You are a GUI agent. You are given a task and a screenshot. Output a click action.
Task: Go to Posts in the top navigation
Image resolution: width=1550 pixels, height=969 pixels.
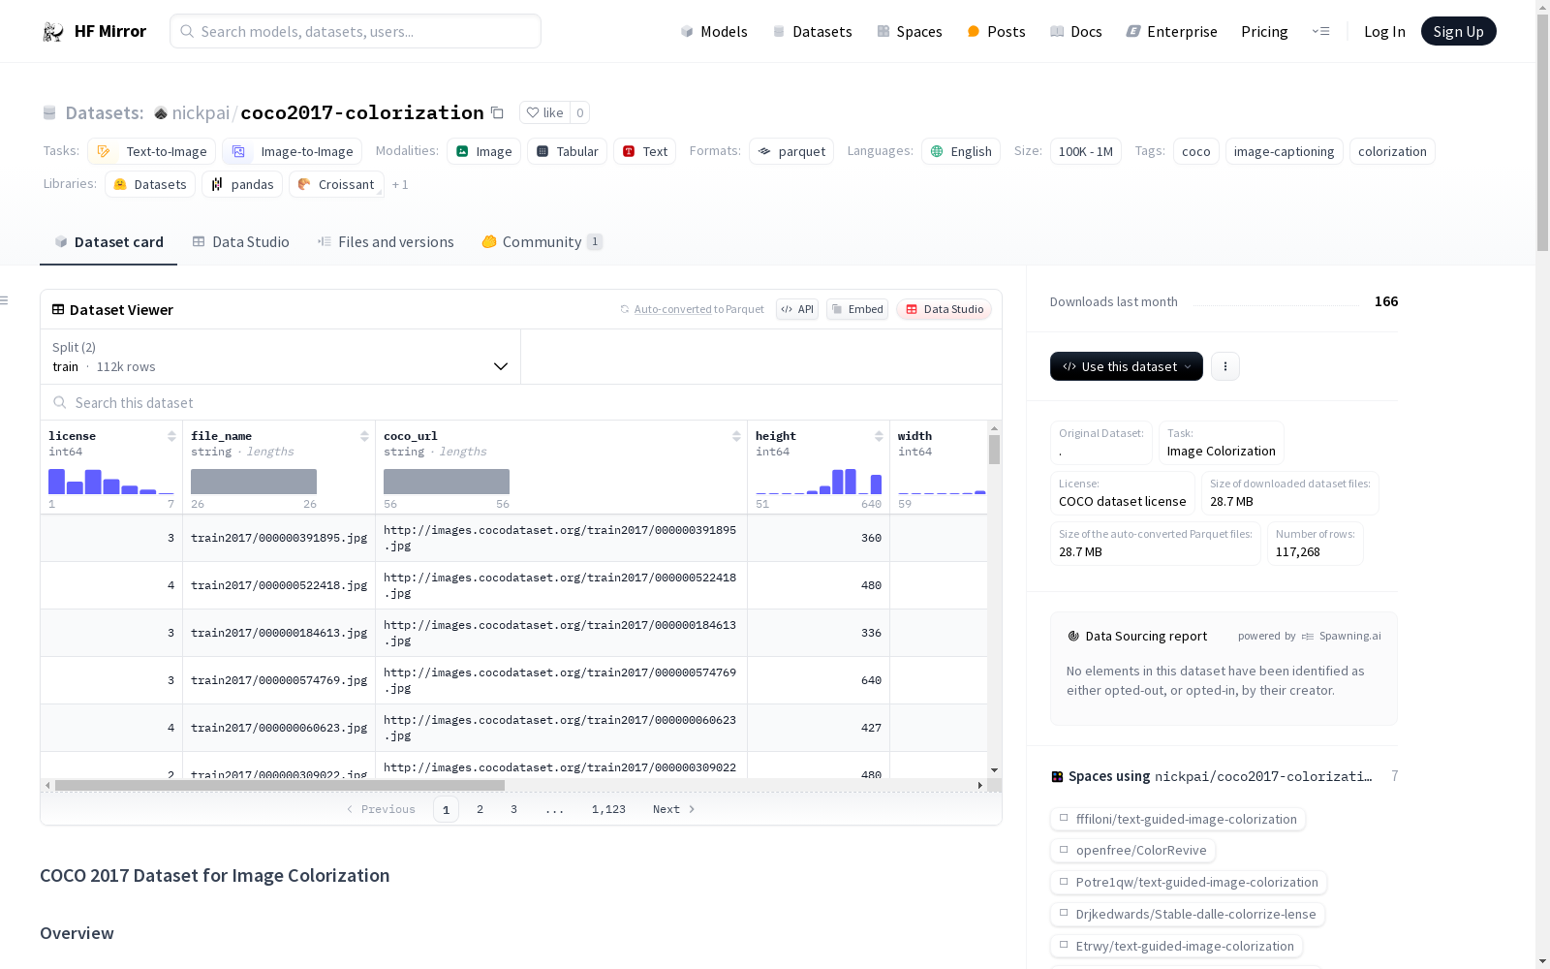click(996, 32)
